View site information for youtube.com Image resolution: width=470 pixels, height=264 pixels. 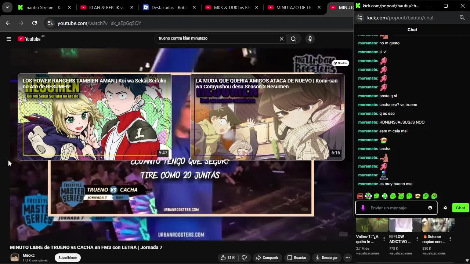[x=51, y=23]
